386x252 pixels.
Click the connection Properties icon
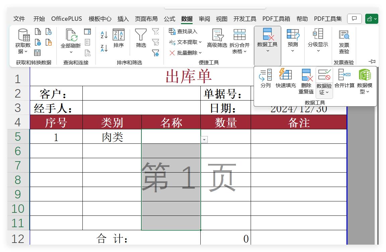[x=87, y=42]
